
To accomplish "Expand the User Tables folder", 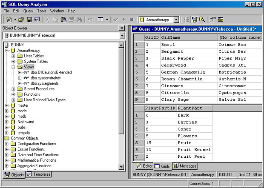I will (13, 56).
